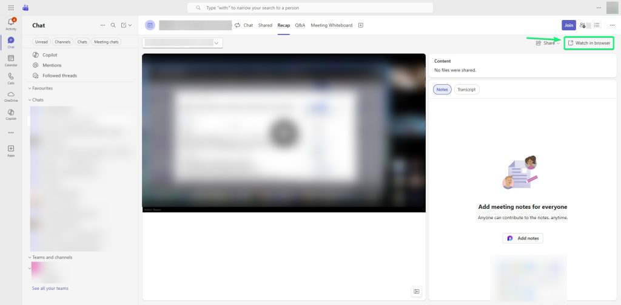This screenshot has width=621, height=305.
Task: Click Watch in browser
Action: click(x=589, y=43)
